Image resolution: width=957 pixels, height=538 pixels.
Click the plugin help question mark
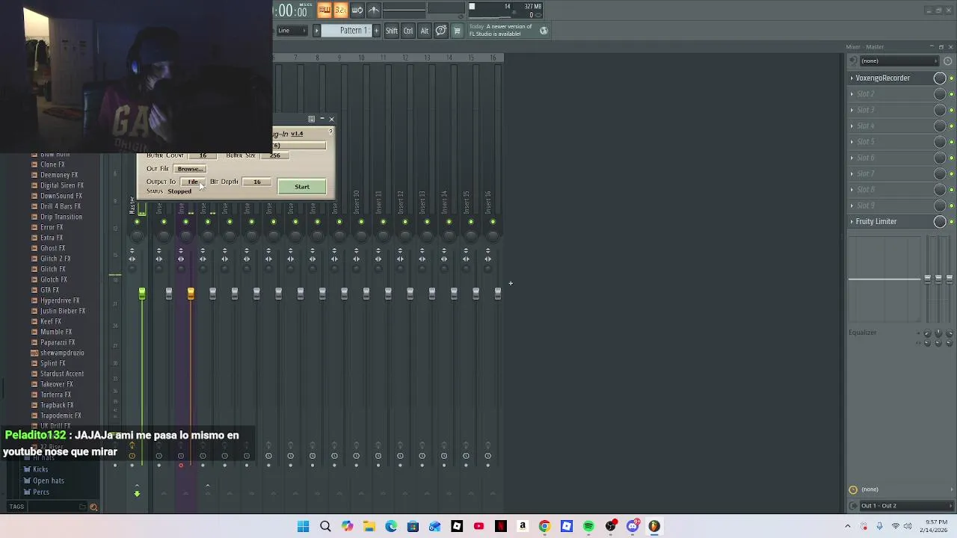[x=330, y=132]
